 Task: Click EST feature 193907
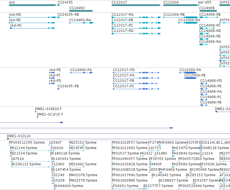55,143
